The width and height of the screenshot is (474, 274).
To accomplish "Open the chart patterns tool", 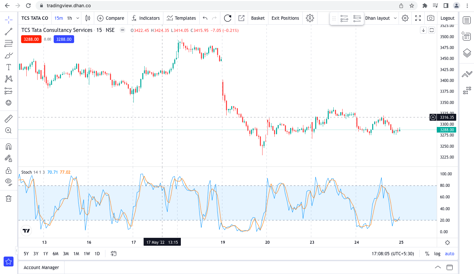I will click(x=9, y=79).
